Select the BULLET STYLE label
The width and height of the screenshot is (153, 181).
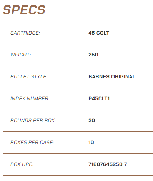click(29, 77)
